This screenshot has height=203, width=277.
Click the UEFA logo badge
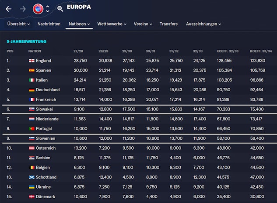[x=38, y=8]
